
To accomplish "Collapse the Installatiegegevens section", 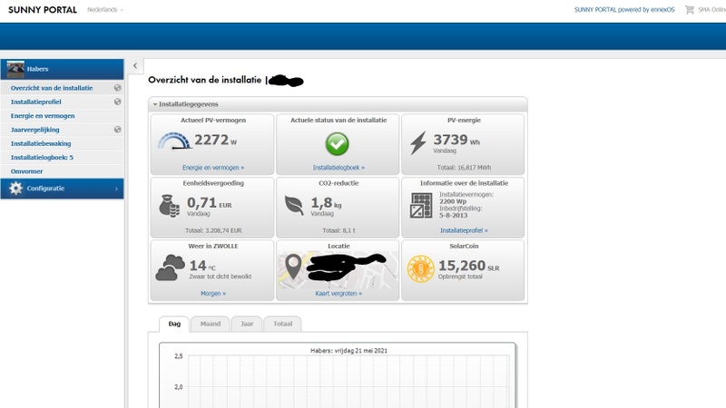I will click(155, 104).
